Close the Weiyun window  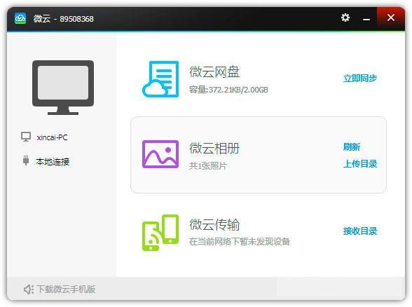(x=391, y=18)
